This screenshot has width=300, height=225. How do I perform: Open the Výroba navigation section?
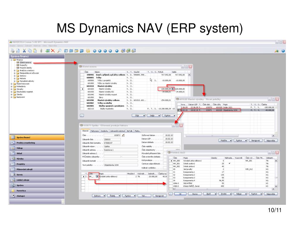(x=37, y=159)
